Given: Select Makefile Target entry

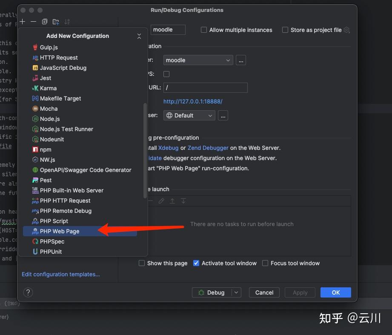Looking at the screenshot, I should coord(80,98).
